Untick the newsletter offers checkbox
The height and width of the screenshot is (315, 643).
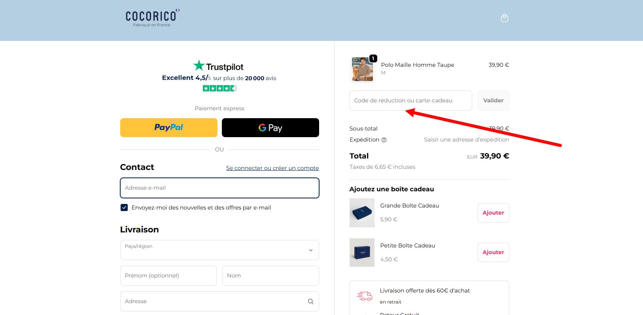[x=124, y=207]
